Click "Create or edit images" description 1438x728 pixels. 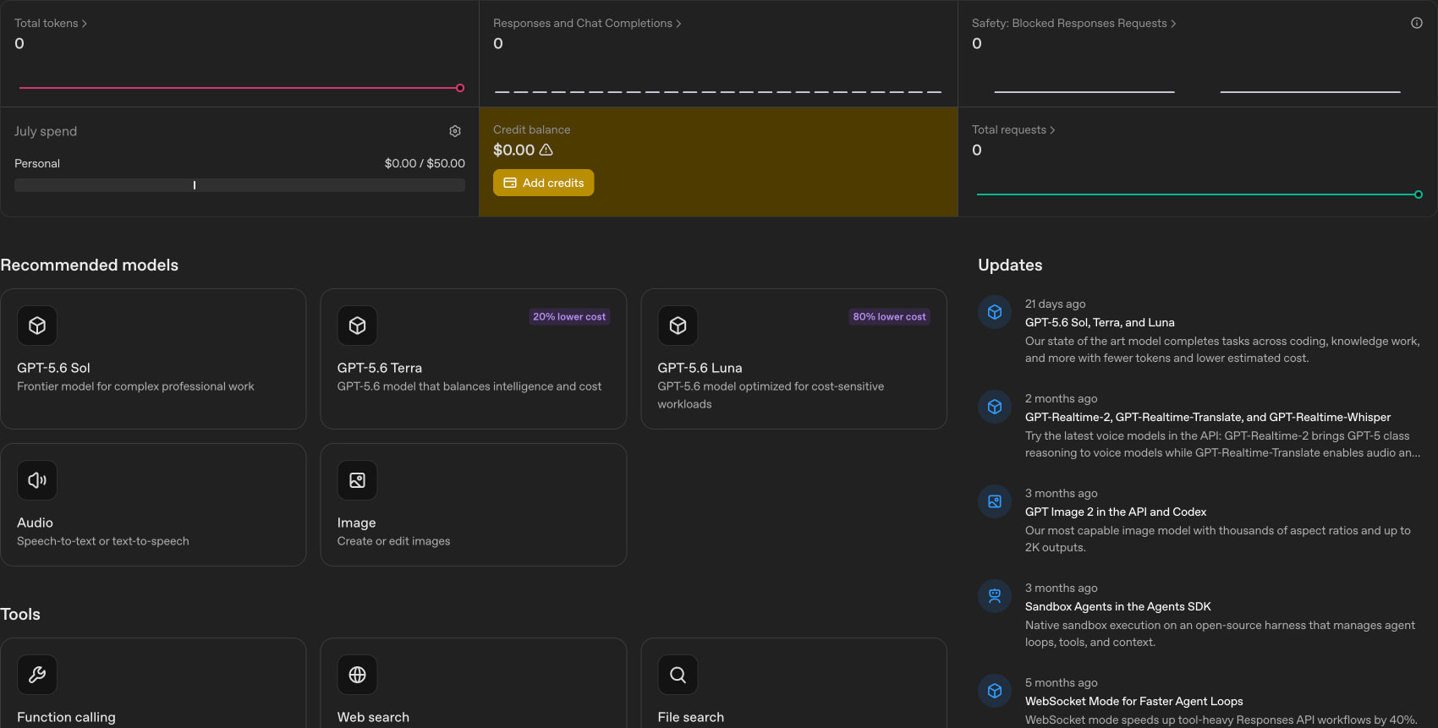click(x=394, y=541)
